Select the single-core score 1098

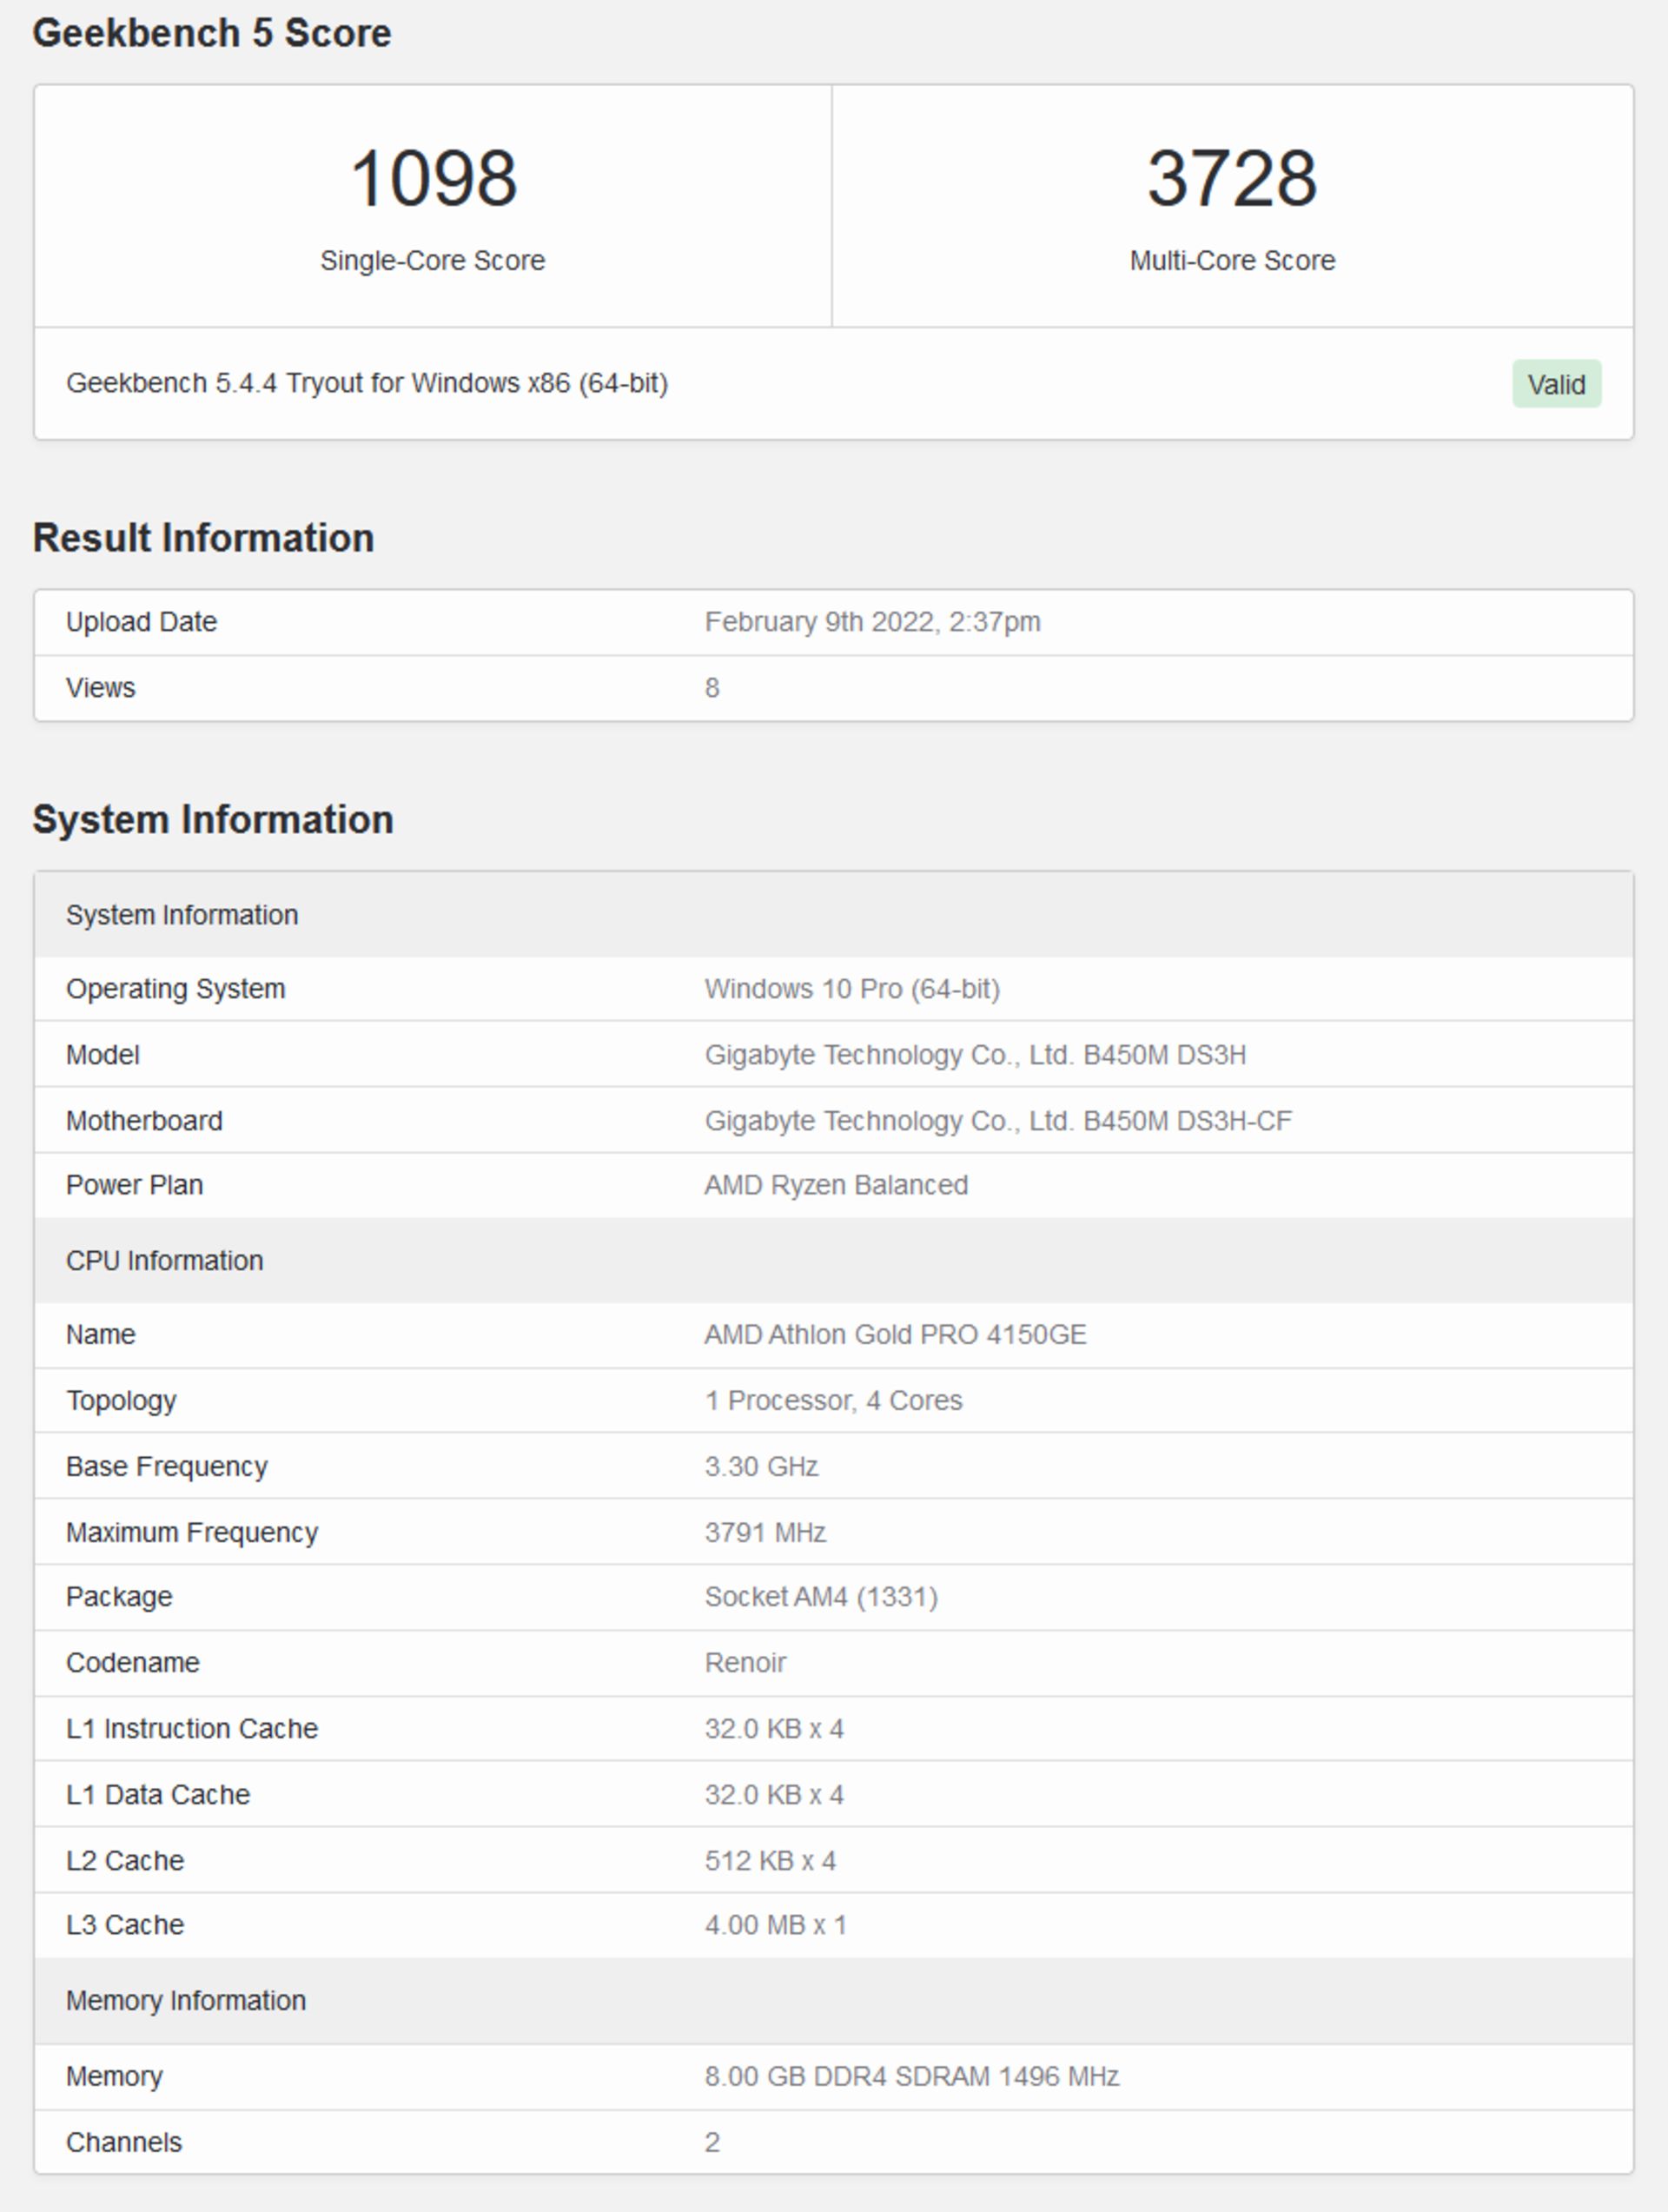(433, 178)
